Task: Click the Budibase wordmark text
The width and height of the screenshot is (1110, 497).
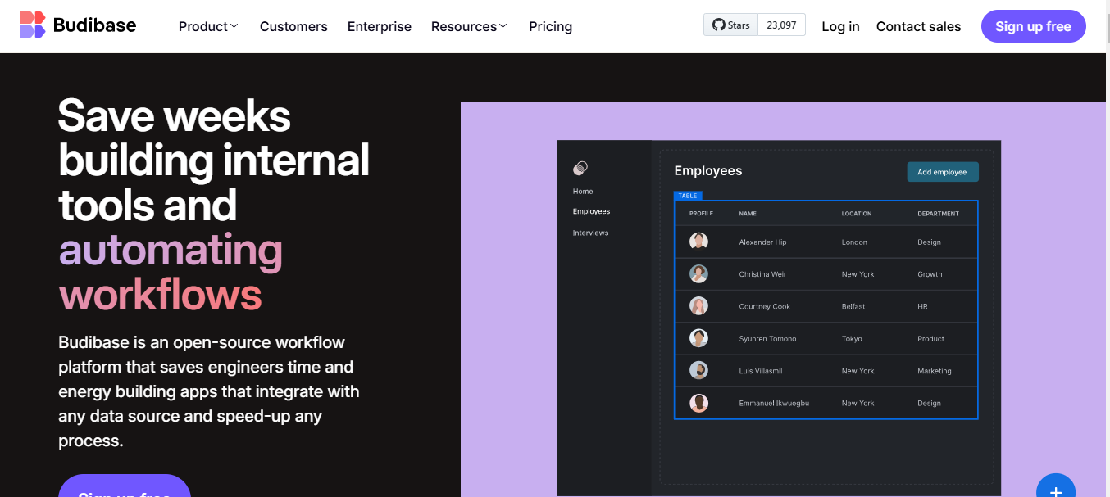Action: click(x=95, y=25)
